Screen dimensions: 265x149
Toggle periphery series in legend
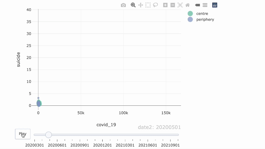coord(205,19)
